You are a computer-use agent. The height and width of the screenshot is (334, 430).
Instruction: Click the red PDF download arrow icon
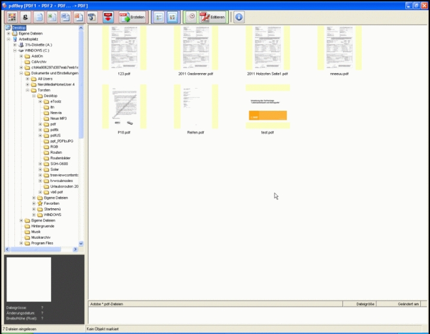[108, 17]
